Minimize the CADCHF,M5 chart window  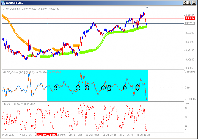pos(185,3)
